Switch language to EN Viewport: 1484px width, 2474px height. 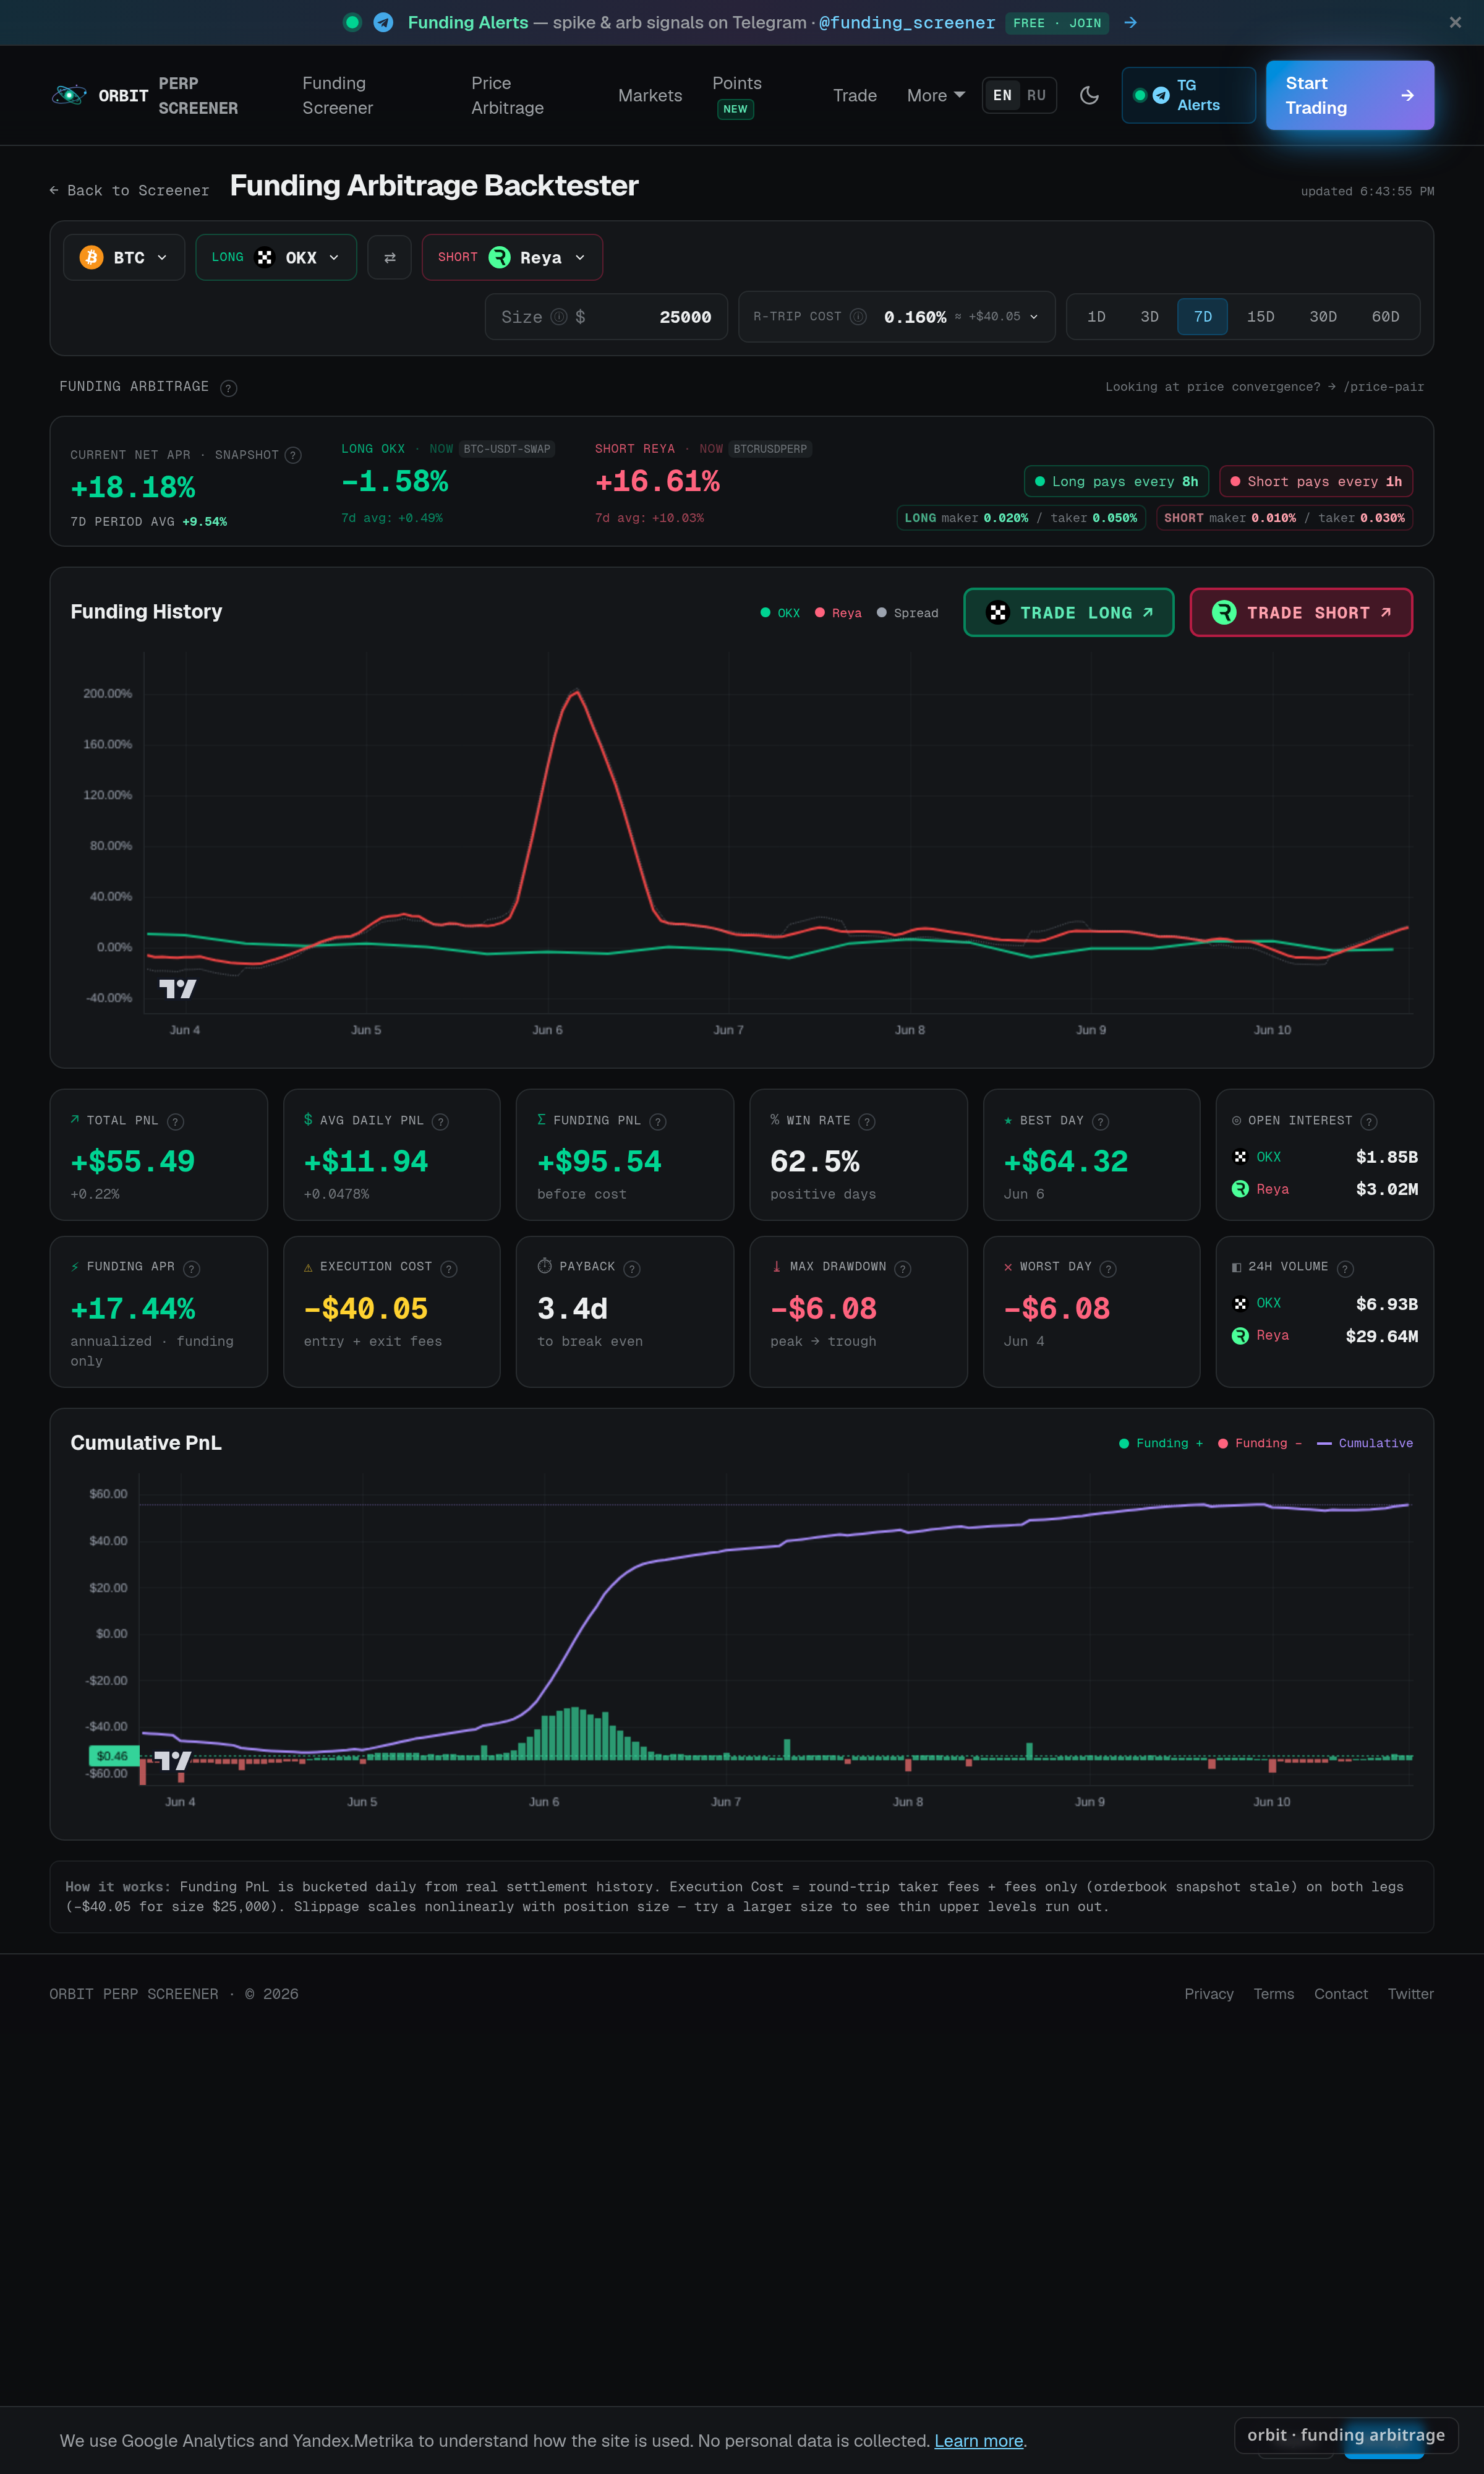click(1002, 95)
